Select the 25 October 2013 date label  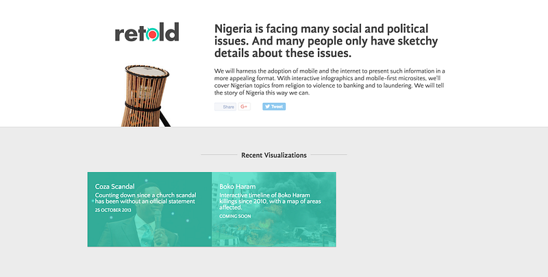(113, 210)
